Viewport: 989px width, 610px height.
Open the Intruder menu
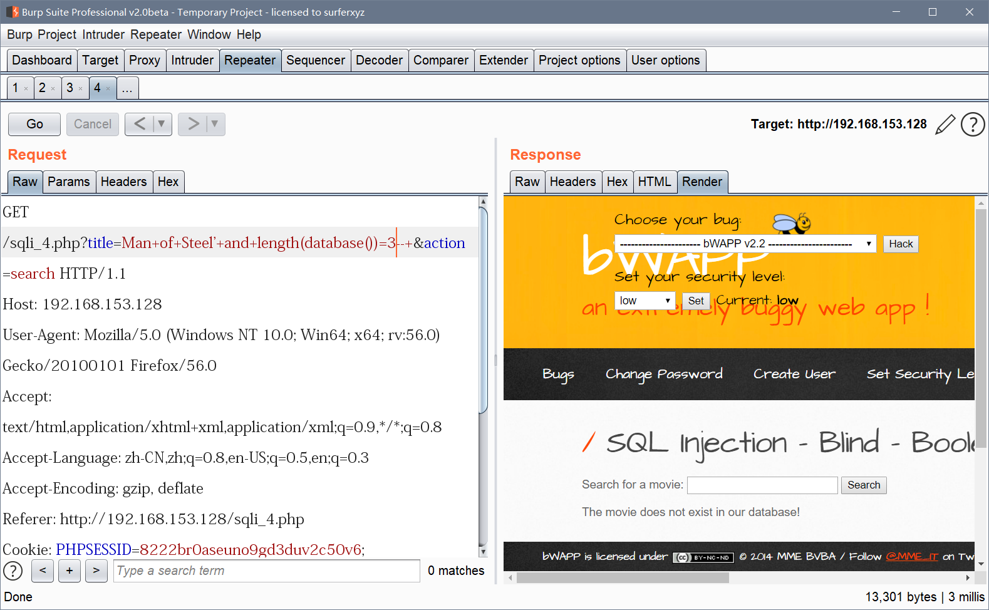click(103, 34)
